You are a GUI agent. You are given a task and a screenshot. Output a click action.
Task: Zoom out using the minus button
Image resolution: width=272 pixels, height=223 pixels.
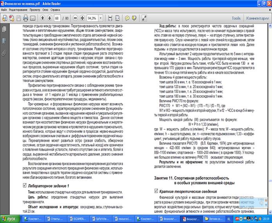click(x=76, y=18)
